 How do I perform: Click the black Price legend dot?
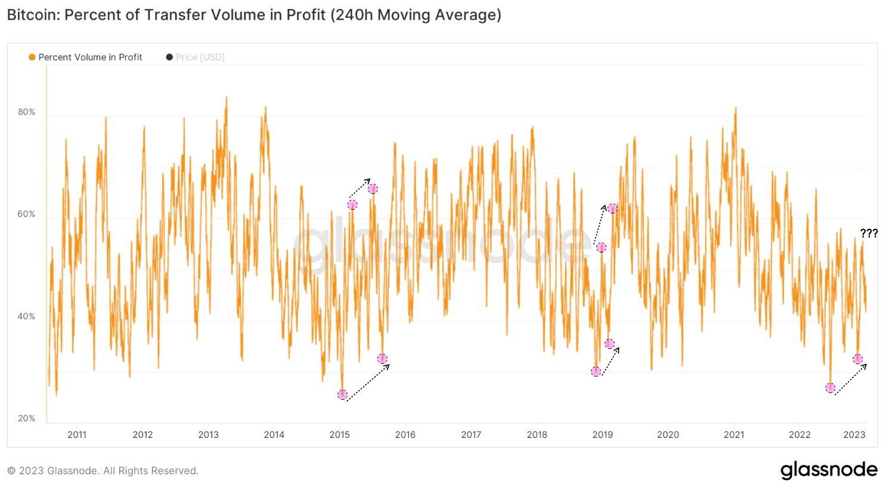click(169, 57)
